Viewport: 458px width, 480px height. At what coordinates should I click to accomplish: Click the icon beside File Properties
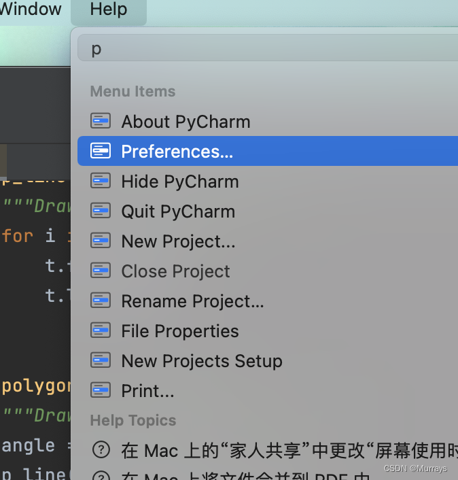click(101, 330)
